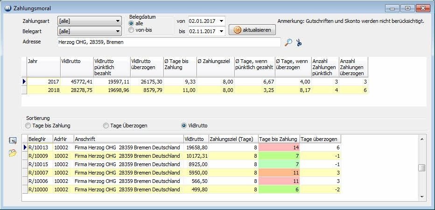Open the 'bis' date picker dropdown
435x210 pixels.
tap(221, 31)
